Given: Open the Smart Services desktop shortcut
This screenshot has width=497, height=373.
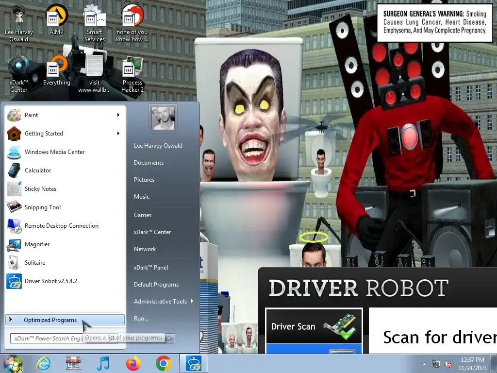Looking at the screenshot, I should tap(95, 24).
